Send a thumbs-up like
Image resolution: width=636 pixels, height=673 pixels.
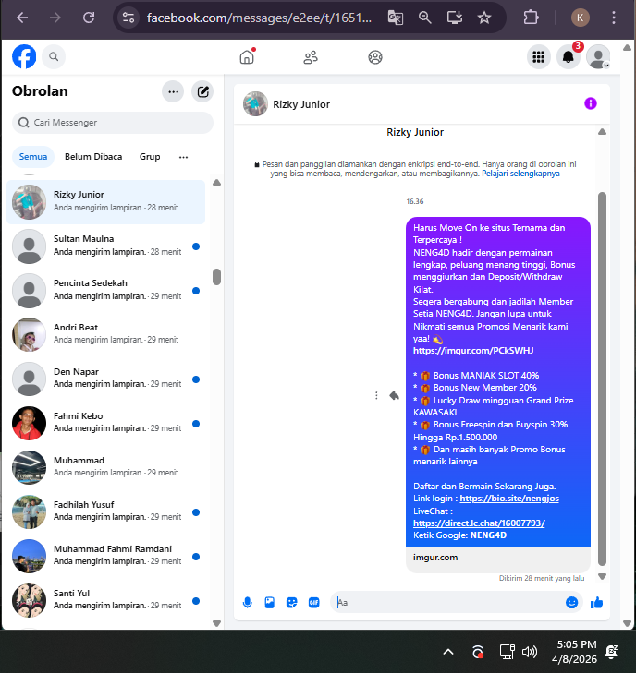[596, 603]
